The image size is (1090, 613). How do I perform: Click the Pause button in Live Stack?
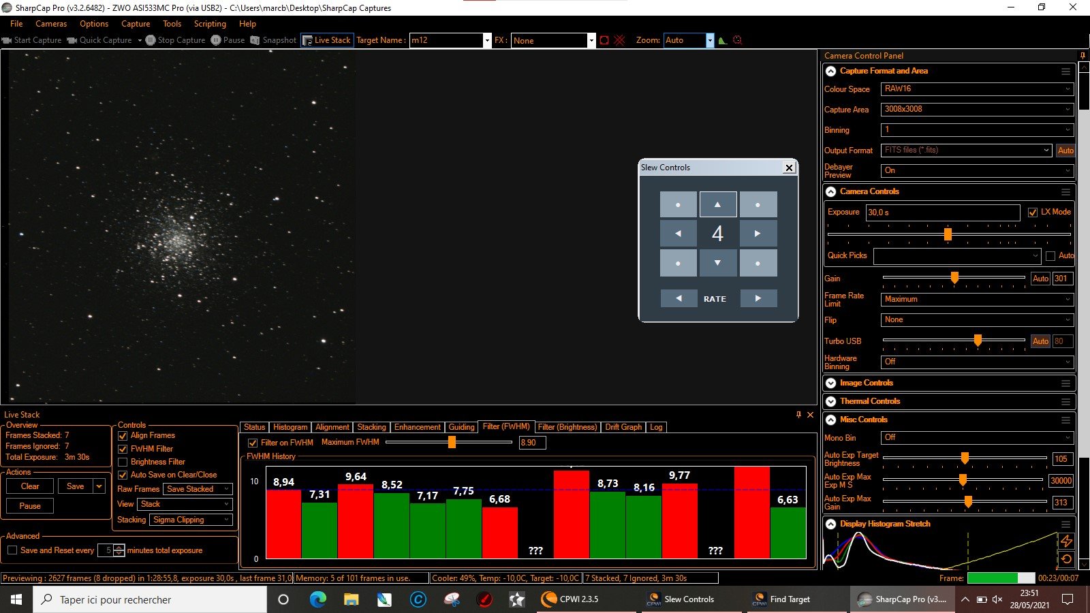tap(30, 506)
